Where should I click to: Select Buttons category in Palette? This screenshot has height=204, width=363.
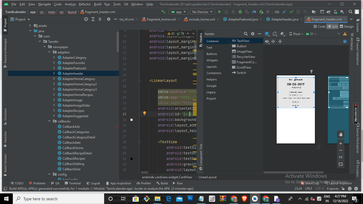pyautogui.click(x=212, y=54)
